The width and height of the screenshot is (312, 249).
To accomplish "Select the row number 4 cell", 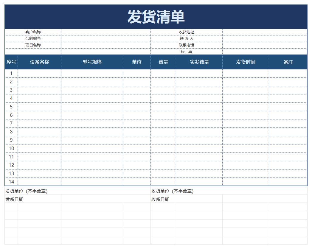I will click(x=11, y=99).
